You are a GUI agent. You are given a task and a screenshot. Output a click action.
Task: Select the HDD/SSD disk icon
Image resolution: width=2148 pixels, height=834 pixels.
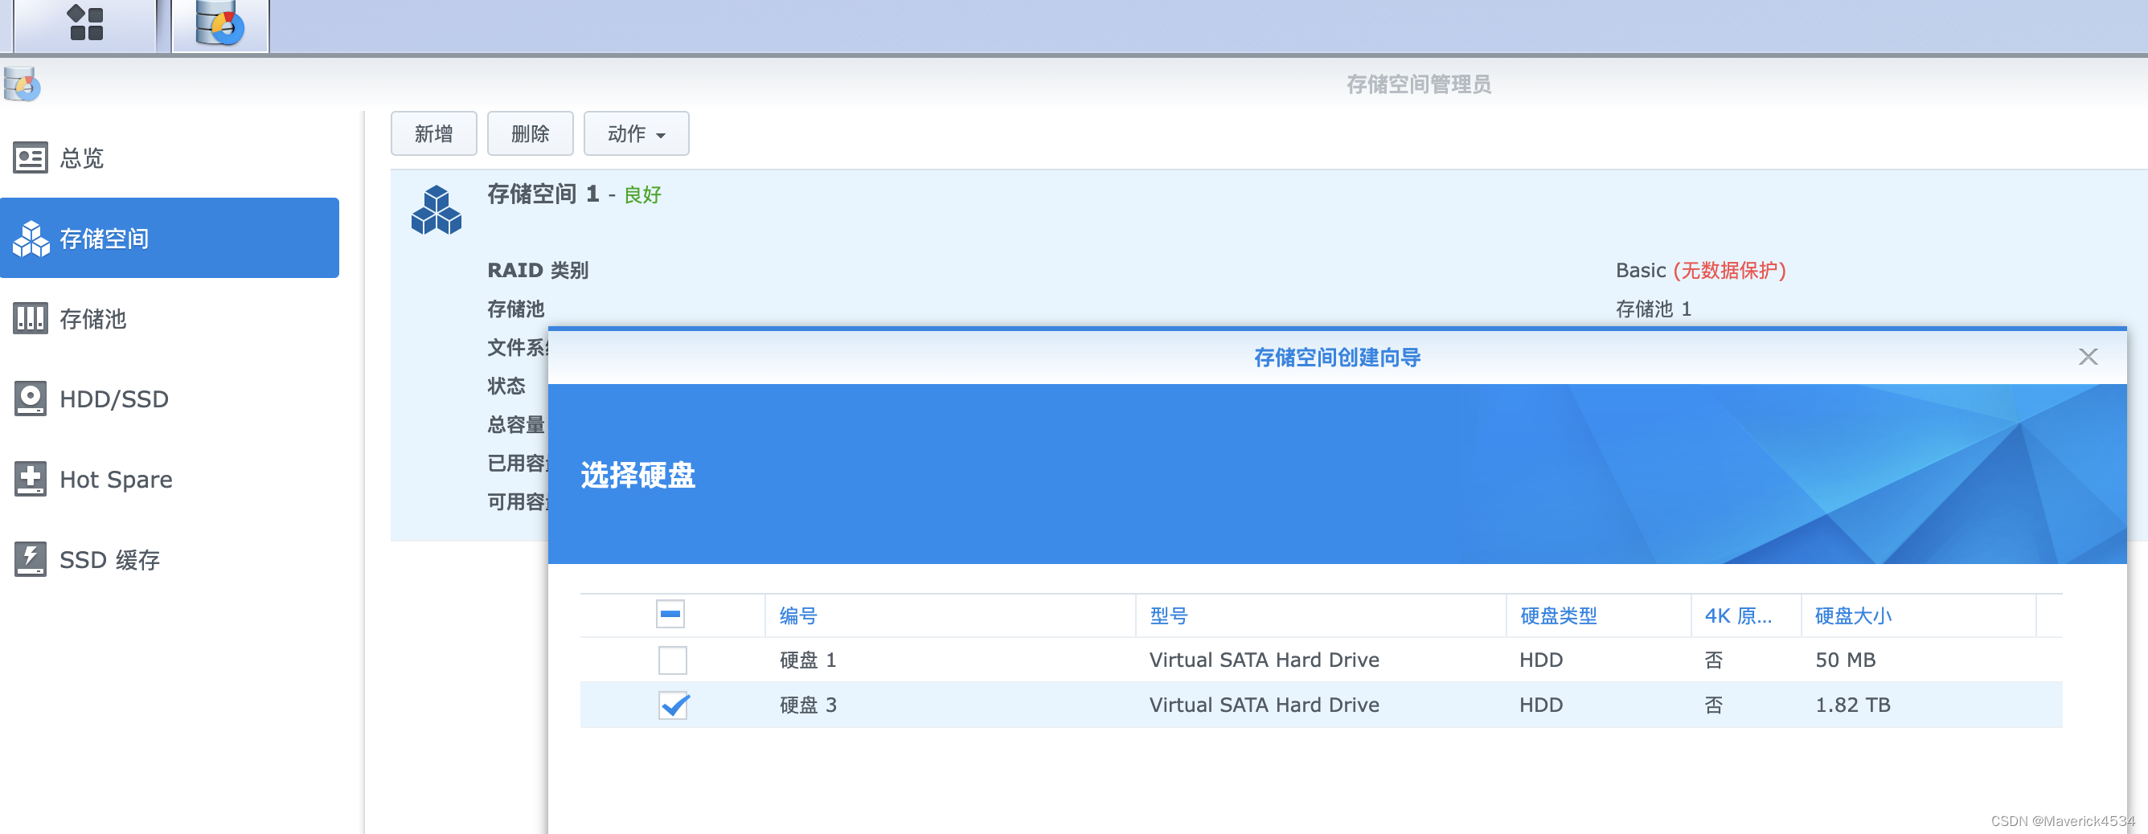pyautogui.click(x=30, y=399)
